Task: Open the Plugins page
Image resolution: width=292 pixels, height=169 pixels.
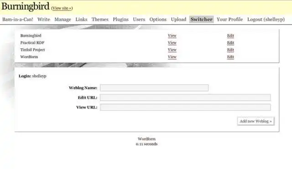Action: (x=120, y=19)
